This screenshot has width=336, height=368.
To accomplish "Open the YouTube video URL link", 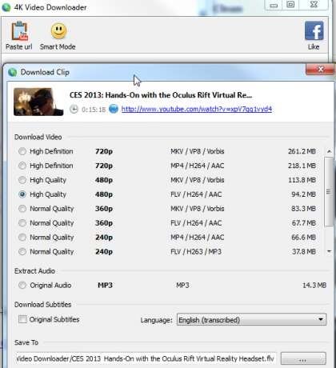I will click(197, 109).
